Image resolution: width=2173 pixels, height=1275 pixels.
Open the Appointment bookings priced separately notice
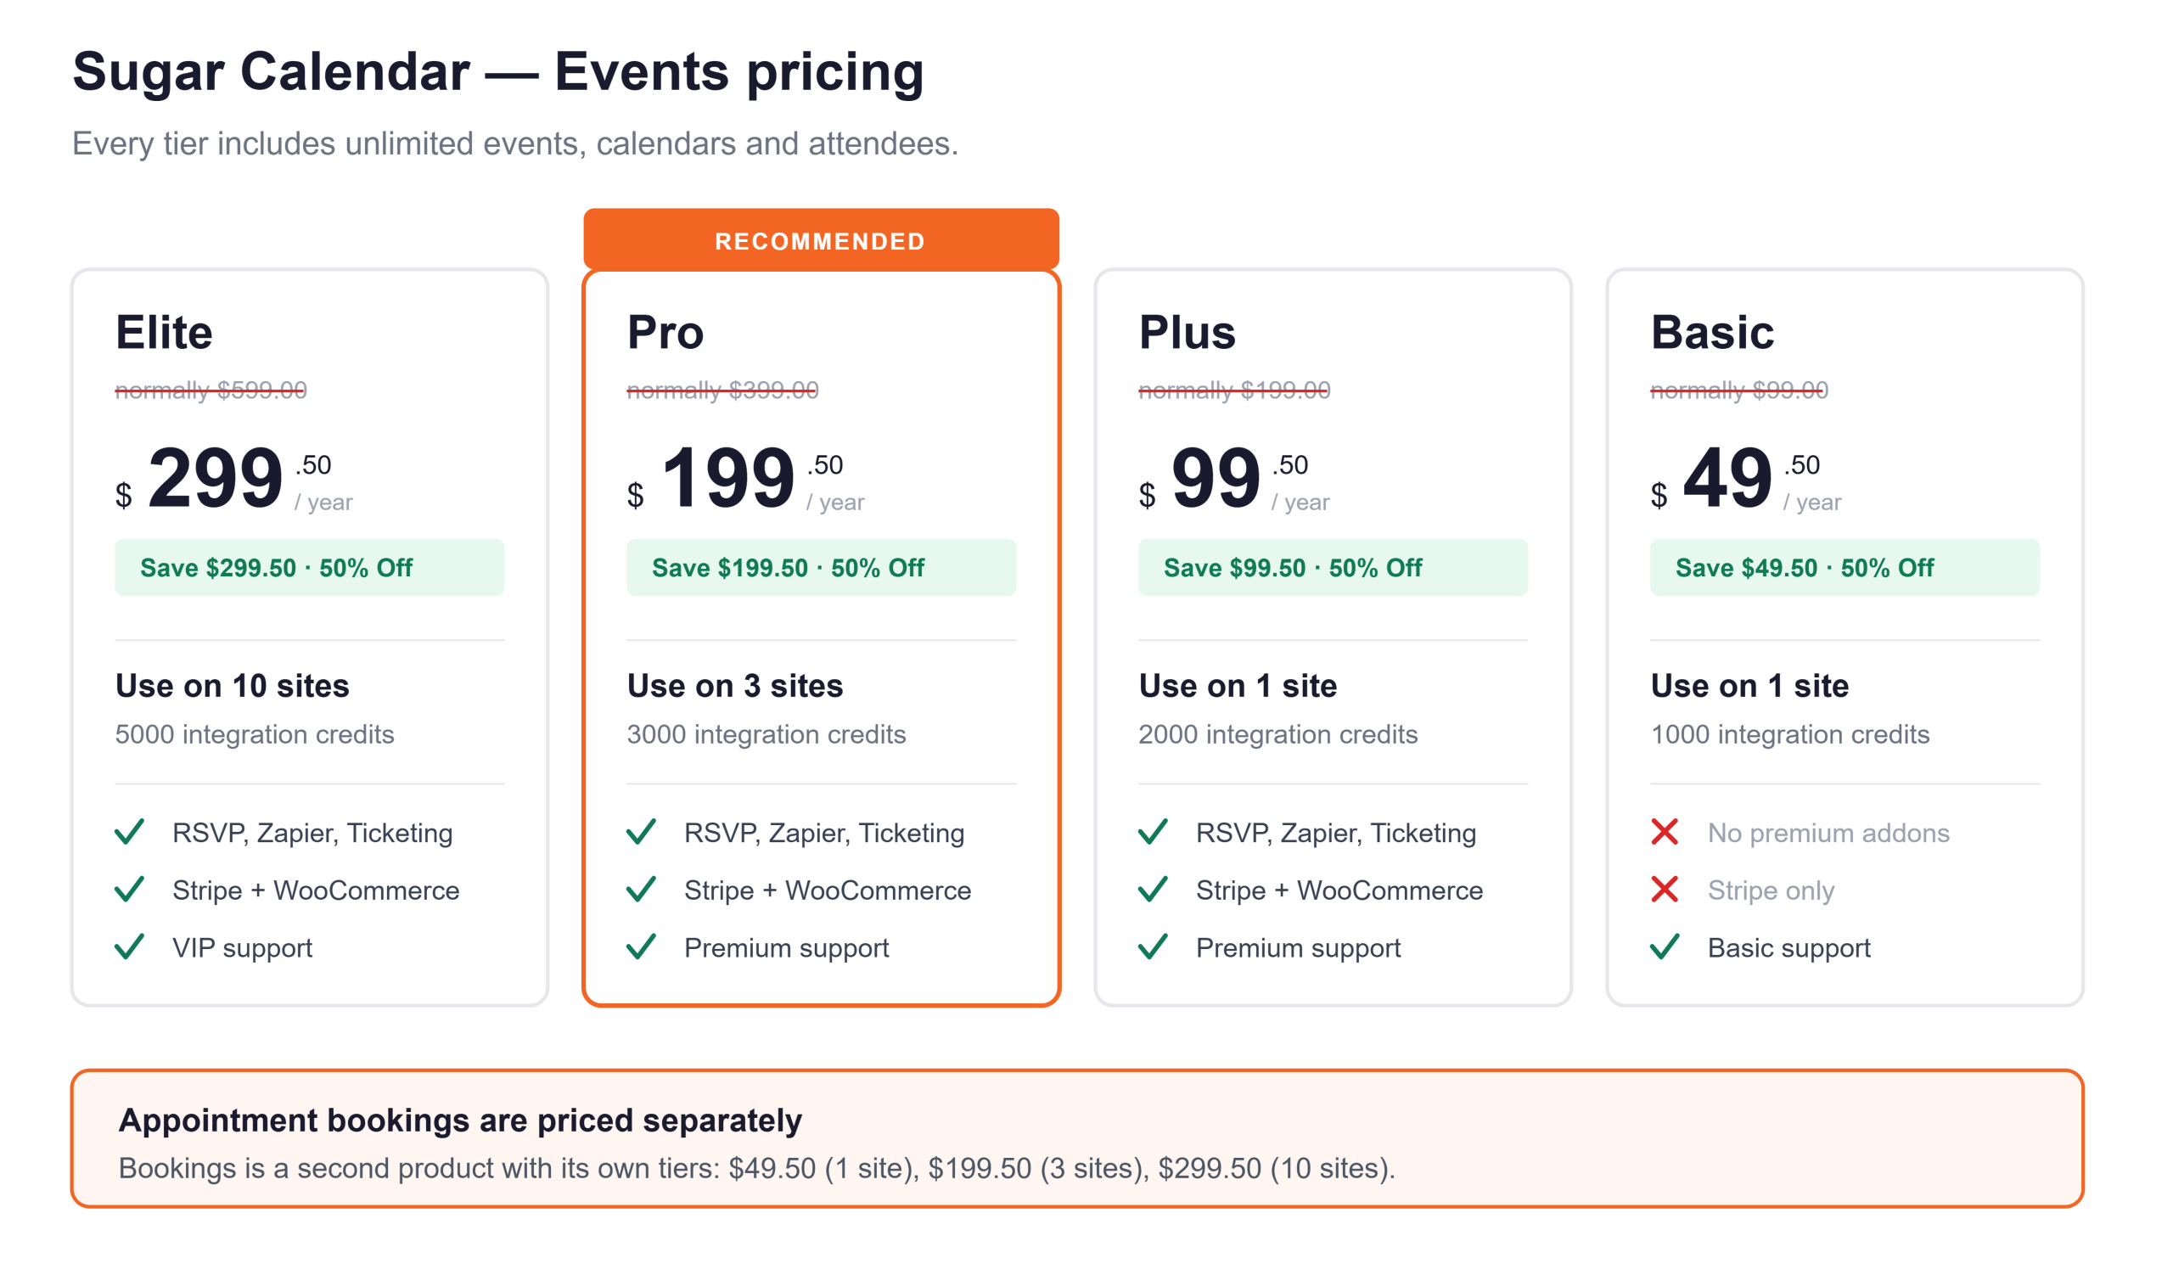(x=1077, y=1138)
